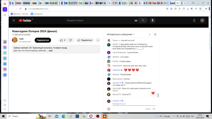Image resolution: width=212 pixels, height=119 pixels.
Task: Like the video with thumbs up
Action: (63, 40)
